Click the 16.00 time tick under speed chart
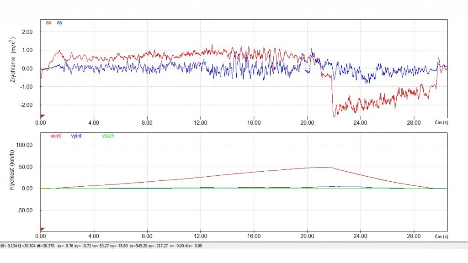This screenshot has height=263, width=468. pyautogui.click(x=254, y=237)
